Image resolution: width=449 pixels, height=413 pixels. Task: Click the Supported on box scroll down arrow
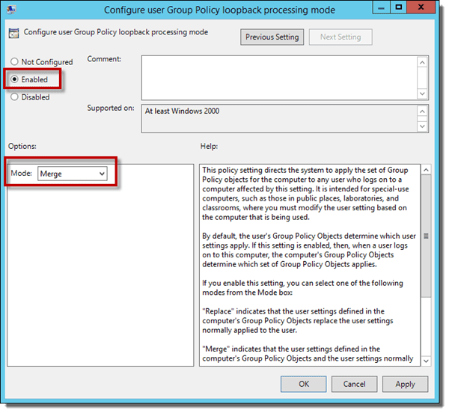point(422,126)
